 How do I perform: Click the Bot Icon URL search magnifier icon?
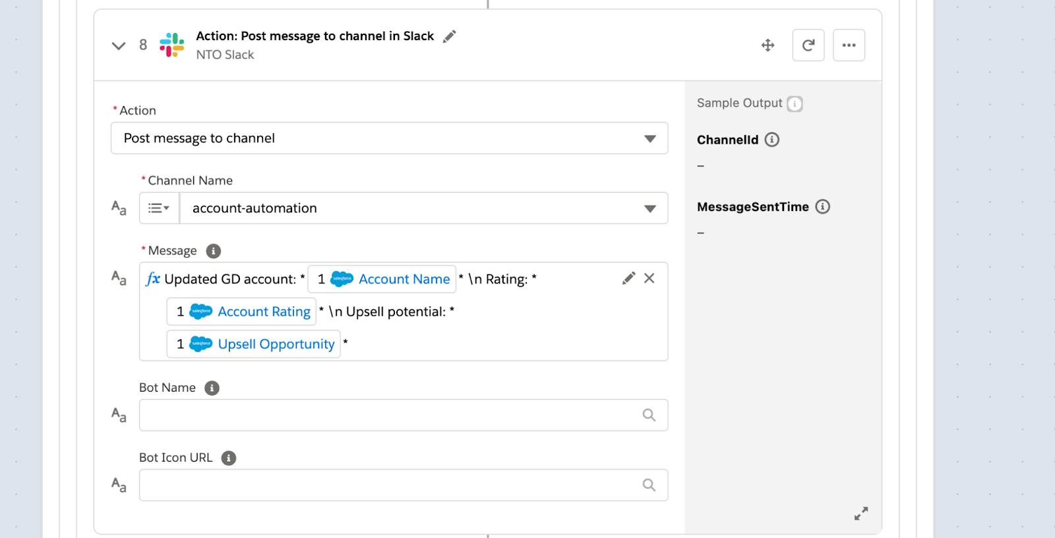(649, 485)
